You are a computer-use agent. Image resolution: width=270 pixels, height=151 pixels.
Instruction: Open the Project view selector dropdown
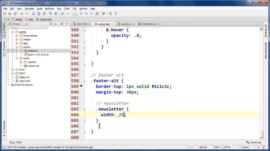pos(18,24)
